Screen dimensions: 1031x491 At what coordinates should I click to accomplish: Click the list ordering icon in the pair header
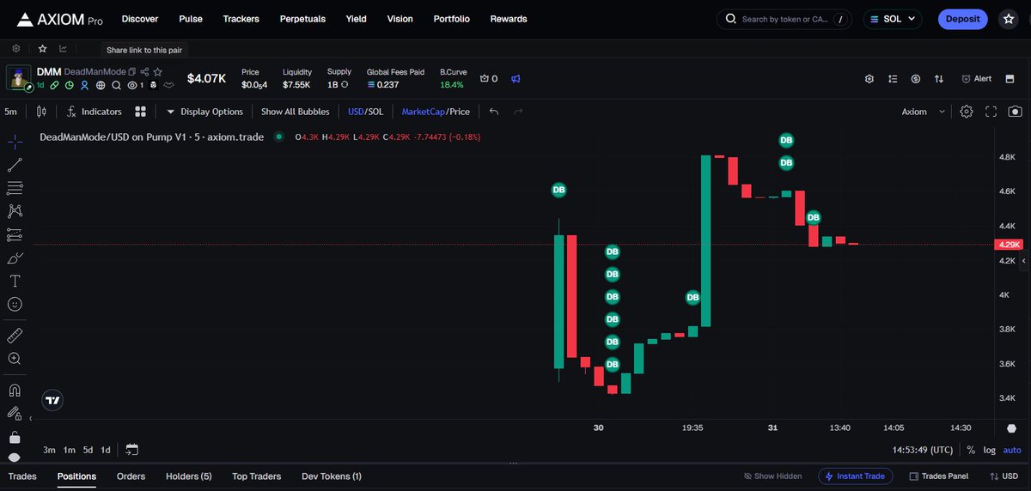tap(893, 79)
